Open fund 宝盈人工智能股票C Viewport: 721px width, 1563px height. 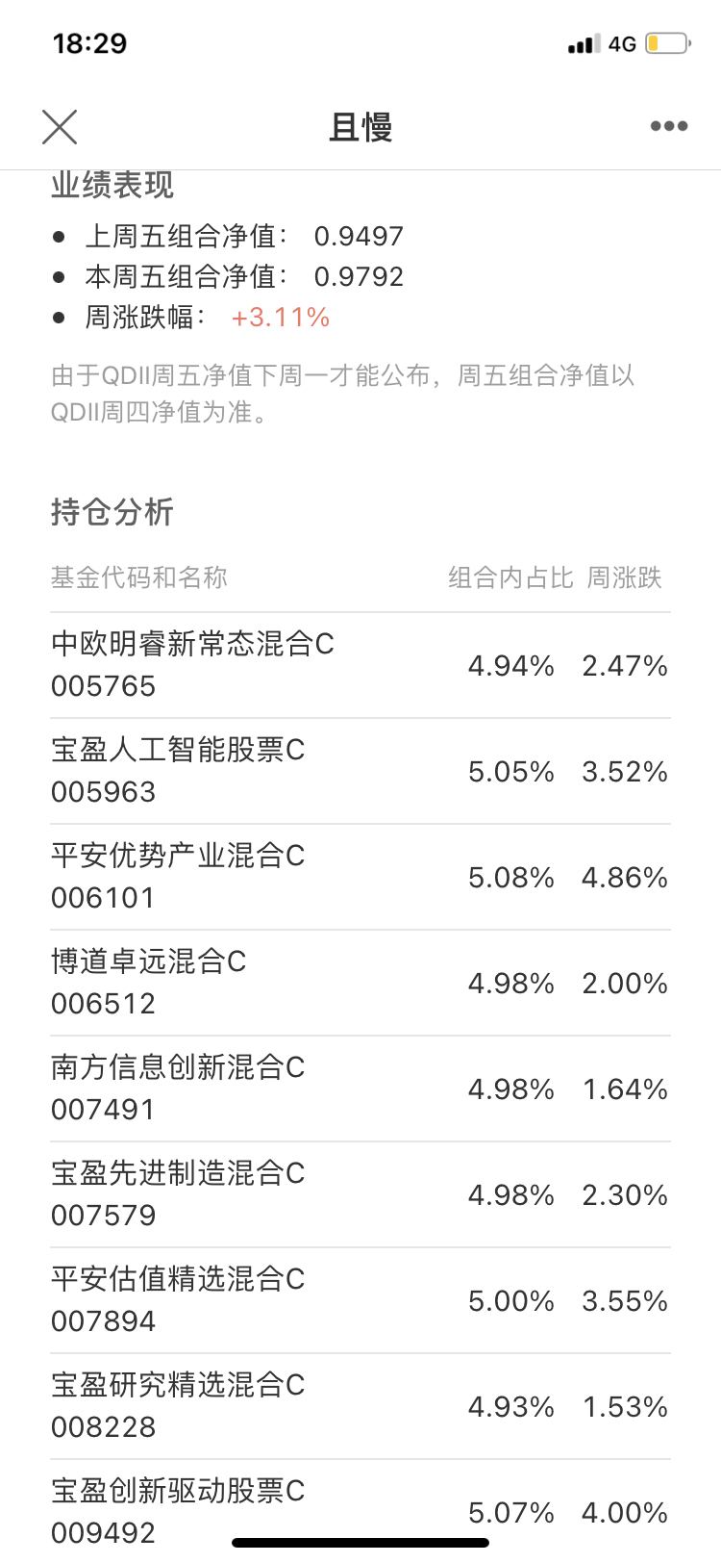(x=178, y=770)
